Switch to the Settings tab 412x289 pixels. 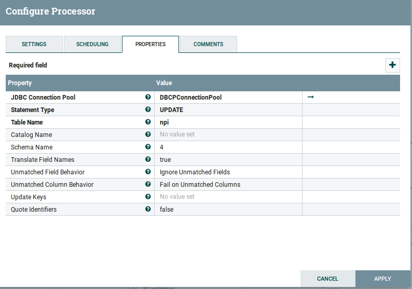pos(34,44)
